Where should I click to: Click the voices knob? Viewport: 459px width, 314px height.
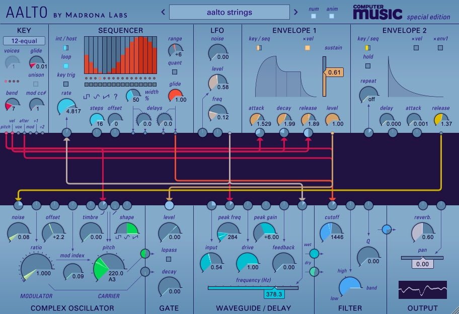12,62
